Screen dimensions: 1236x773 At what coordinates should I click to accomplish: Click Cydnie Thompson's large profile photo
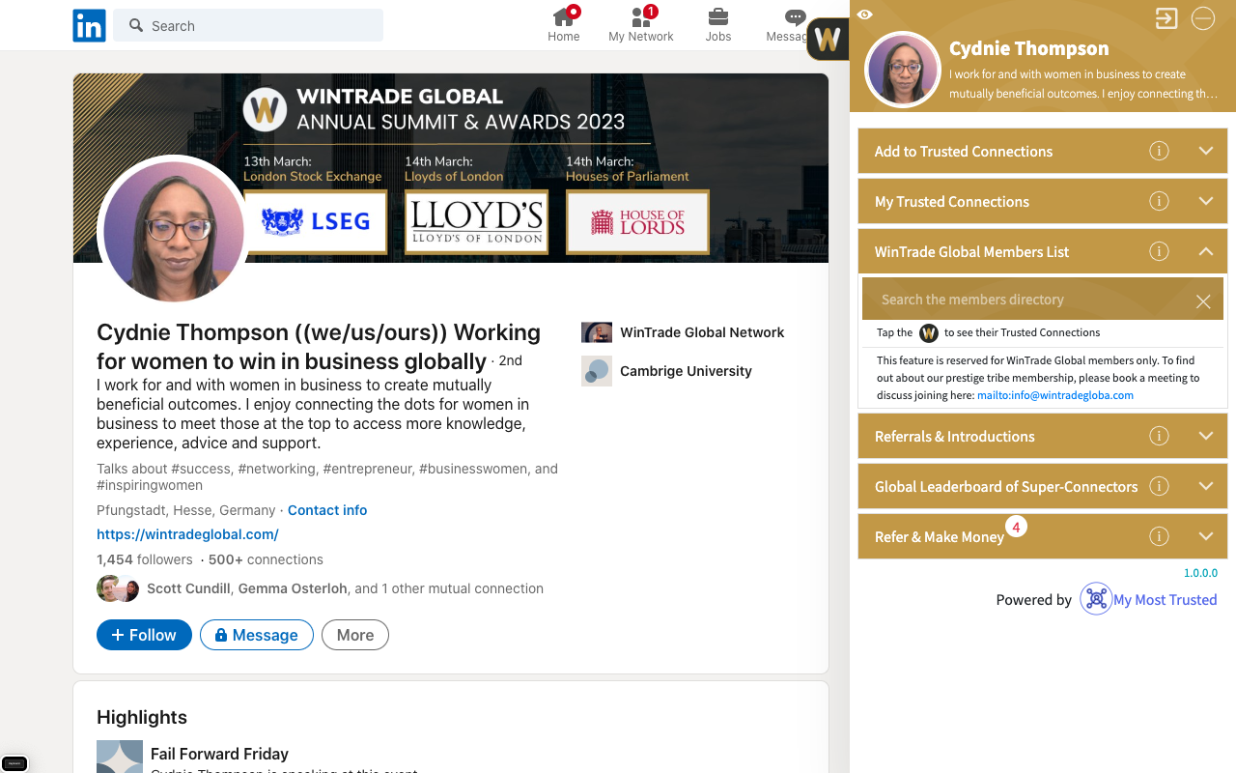tap(174, 230)
